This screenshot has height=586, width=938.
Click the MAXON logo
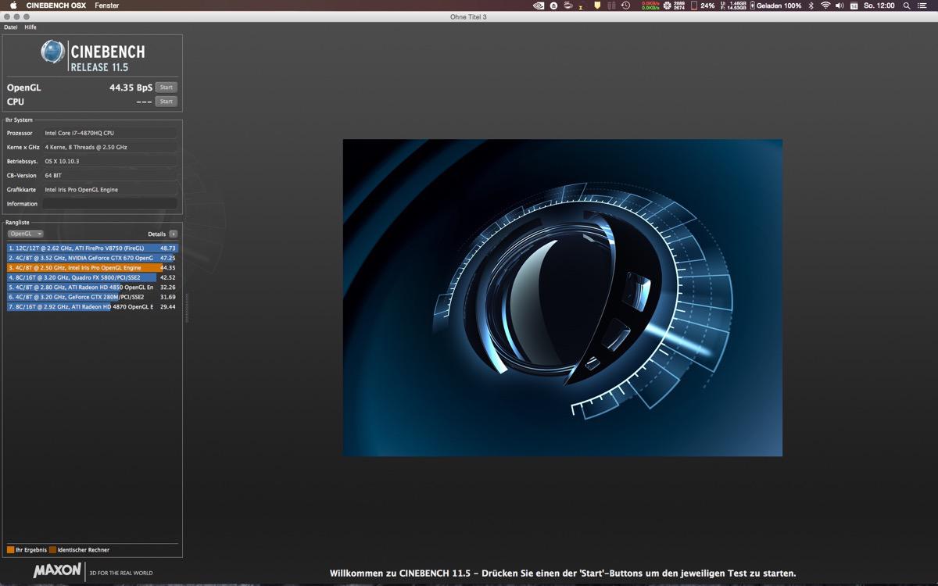57,571
